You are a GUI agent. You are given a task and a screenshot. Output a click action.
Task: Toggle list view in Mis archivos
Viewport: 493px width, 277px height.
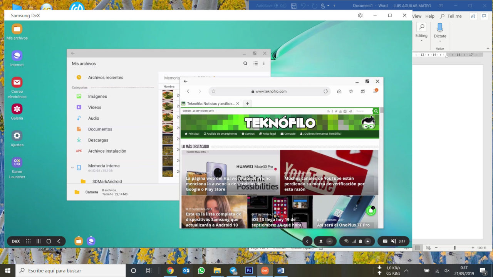pos(255,63)
